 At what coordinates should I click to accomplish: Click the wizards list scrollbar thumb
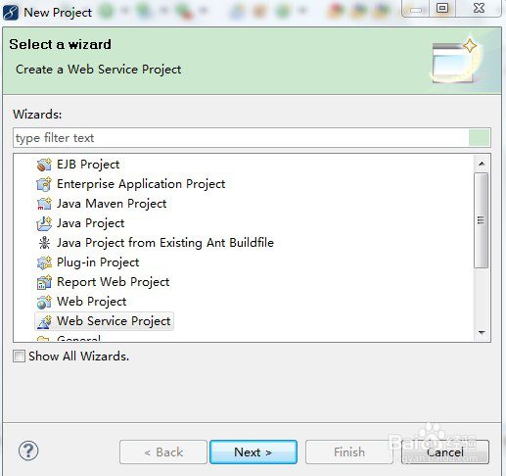[482, 220]
